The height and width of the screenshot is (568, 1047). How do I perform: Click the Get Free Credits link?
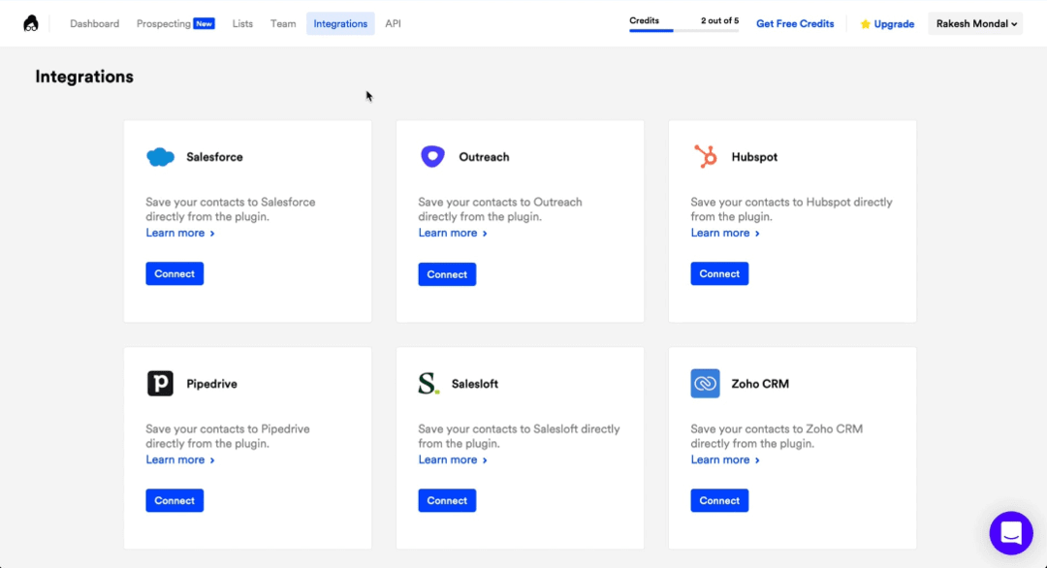coord(795,23)
